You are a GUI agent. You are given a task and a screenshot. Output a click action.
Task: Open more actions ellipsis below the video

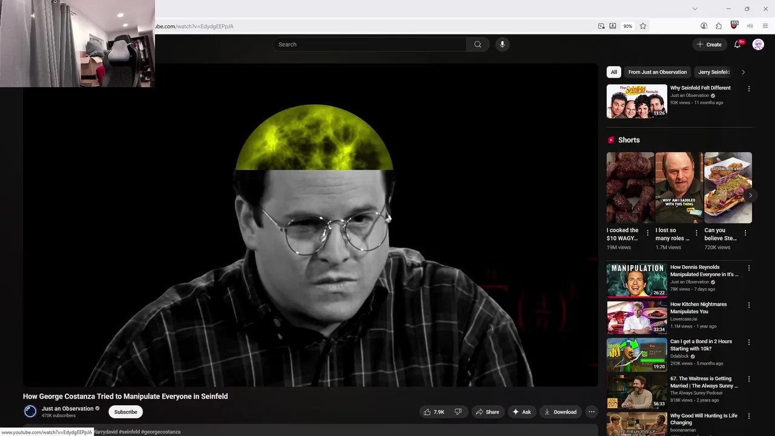tap(592, 412)
